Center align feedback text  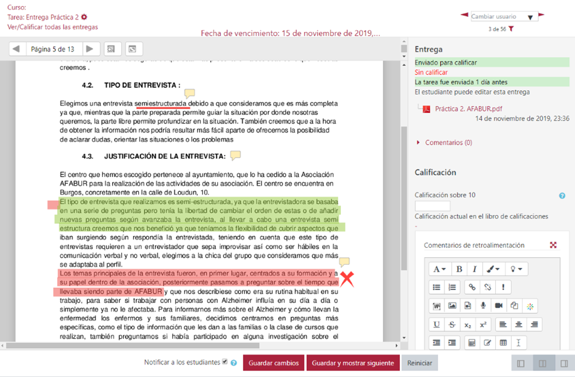519,324
